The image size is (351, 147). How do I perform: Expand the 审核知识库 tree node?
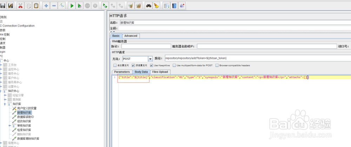[9, 126]
